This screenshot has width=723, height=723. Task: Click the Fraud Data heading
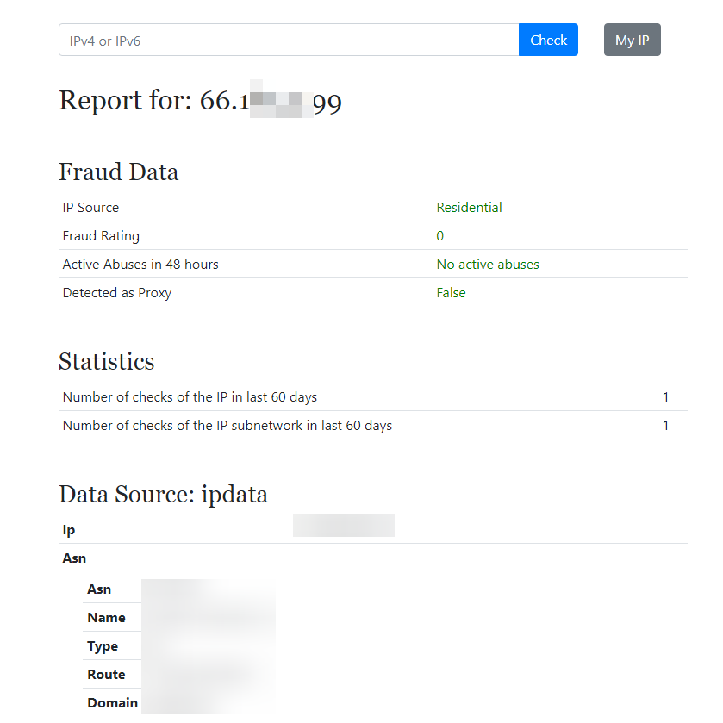[x=118, y=172]
